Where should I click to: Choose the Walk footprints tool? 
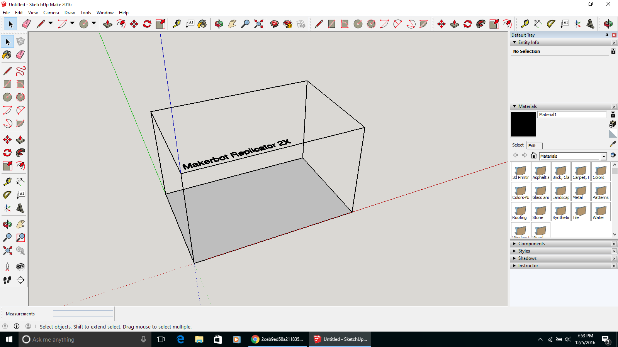click(x=7, y=280)
